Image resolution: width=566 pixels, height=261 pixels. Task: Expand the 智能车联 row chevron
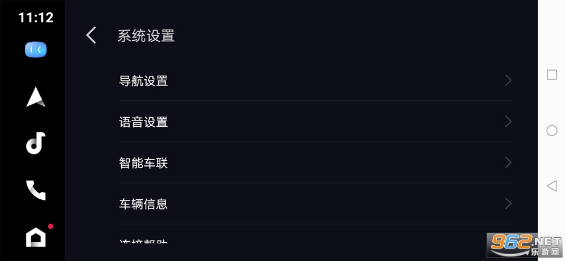(508, 163)
